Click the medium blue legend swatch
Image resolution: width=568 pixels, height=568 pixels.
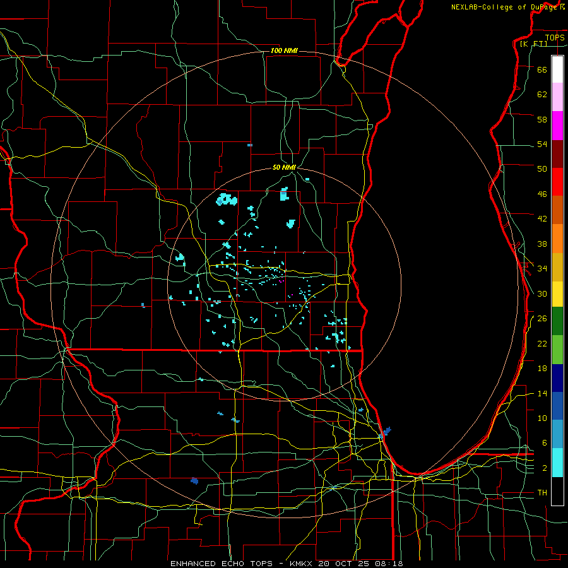pos(557,406)
